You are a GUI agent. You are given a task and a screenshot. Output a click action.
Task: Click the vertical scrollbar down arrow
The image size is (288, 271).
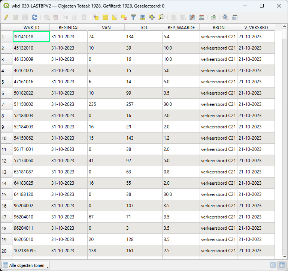(285, 256)
